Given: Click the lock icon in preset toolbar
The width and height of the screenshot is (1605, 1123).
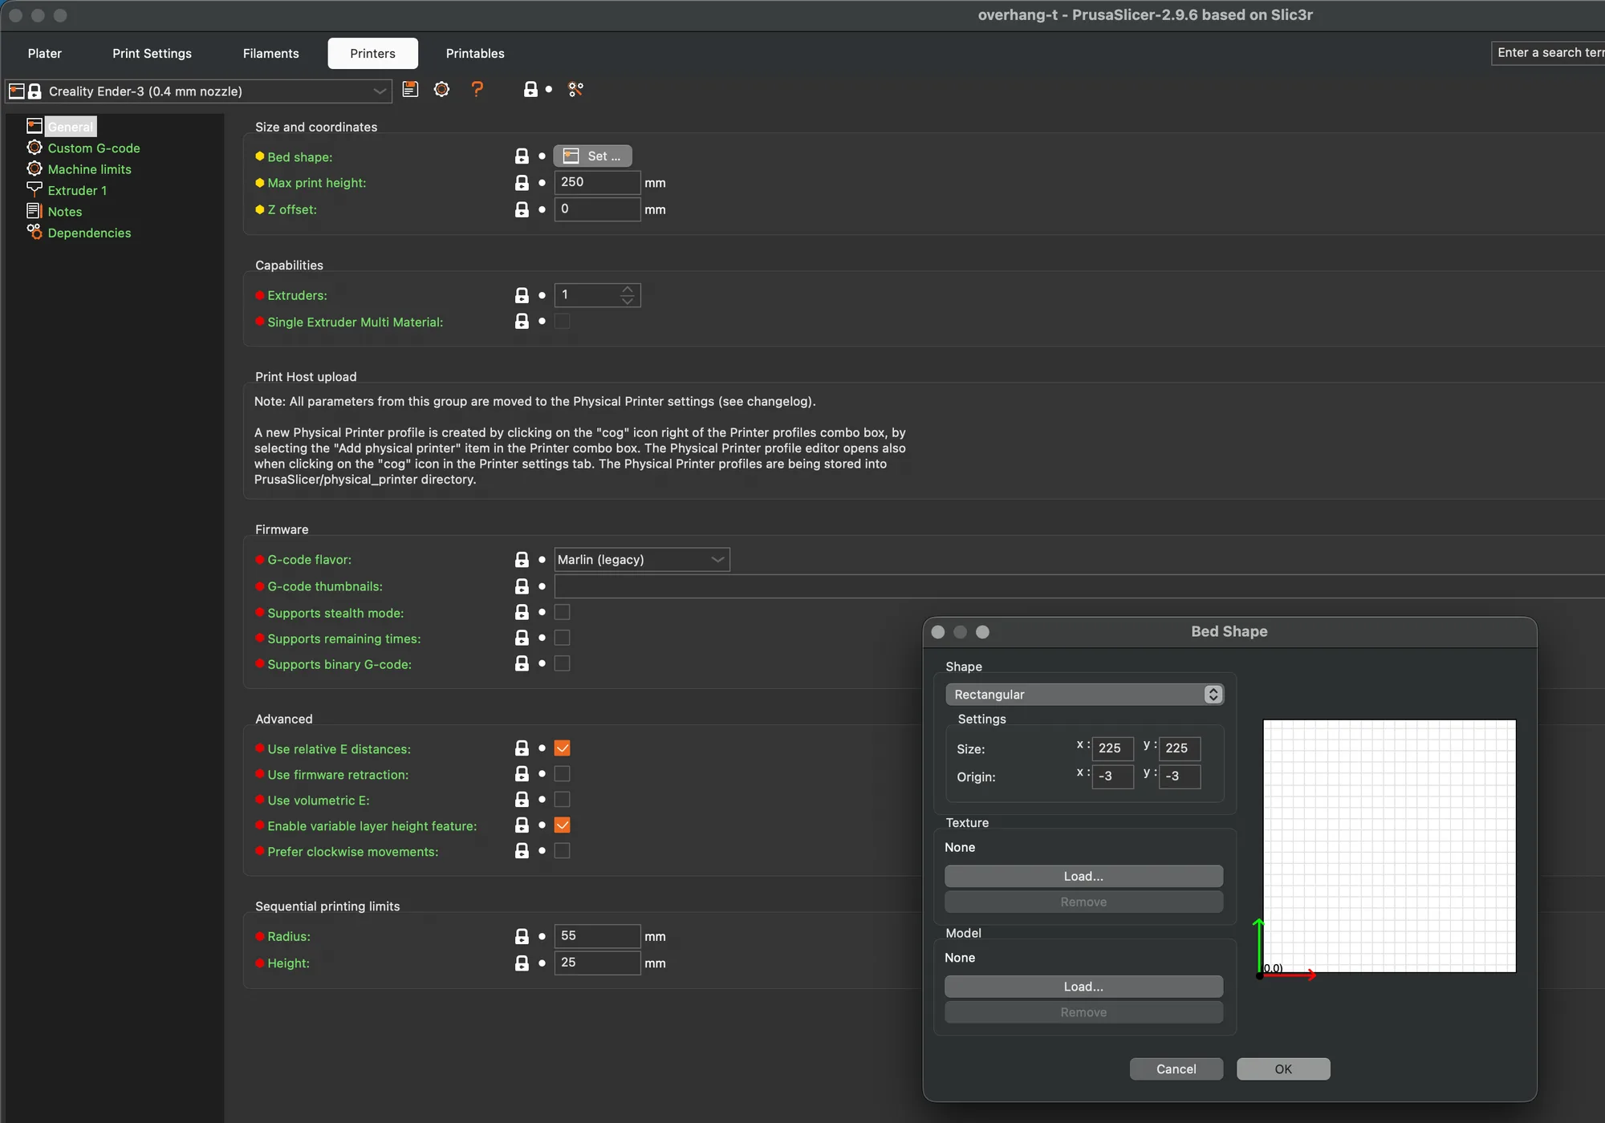Looking at the screenshot, I should pyautogui.click(x=530, y=90).
